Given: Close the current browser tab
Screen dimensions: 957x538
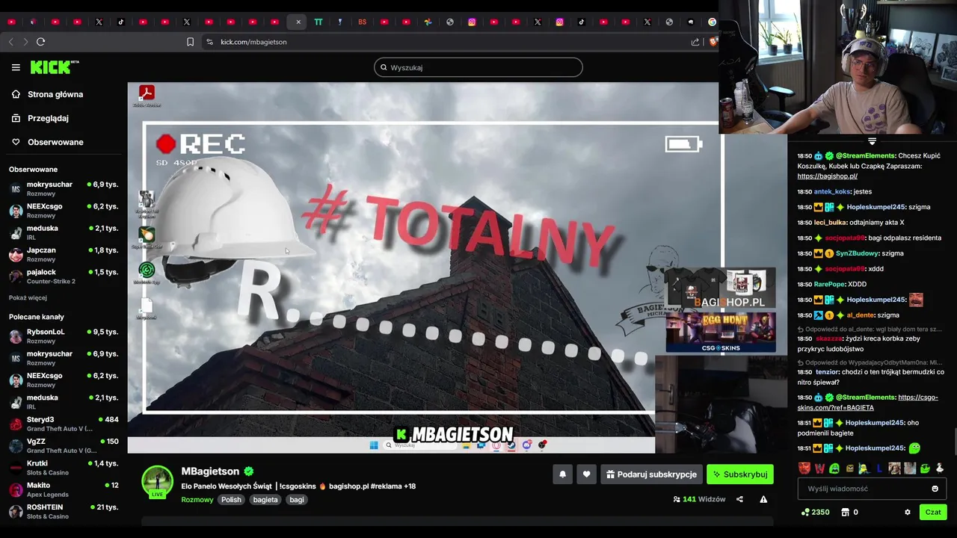Looking at the screenshot, I should click(298, 22).
